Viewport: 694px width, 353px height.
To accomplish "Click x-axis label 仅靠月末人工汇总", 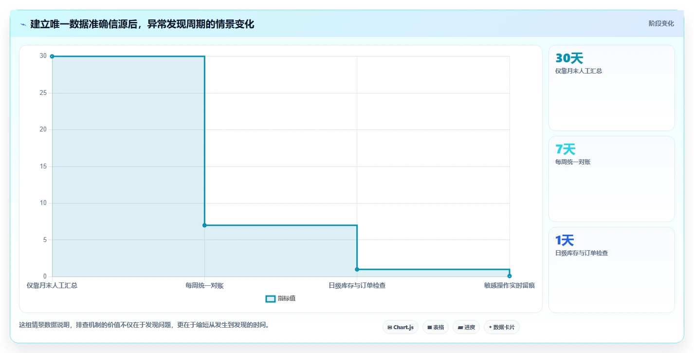I will pos(52,285).
